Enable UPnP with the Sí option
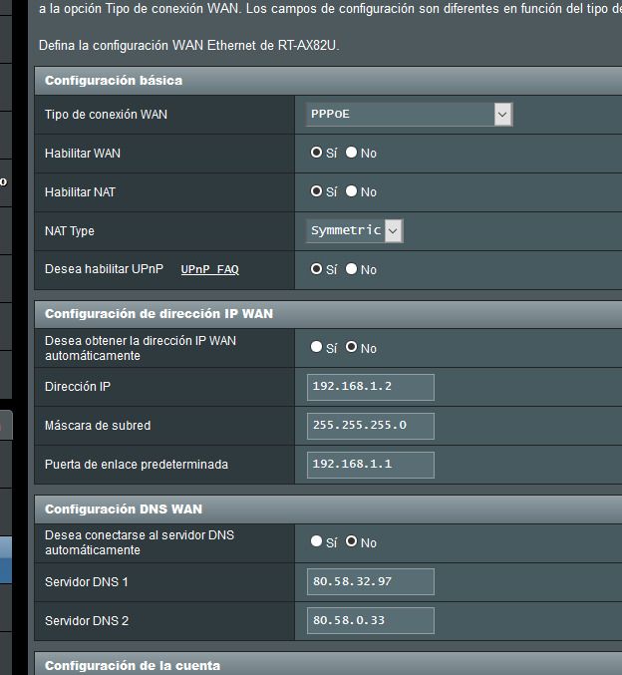 click(x=317, y=270)
